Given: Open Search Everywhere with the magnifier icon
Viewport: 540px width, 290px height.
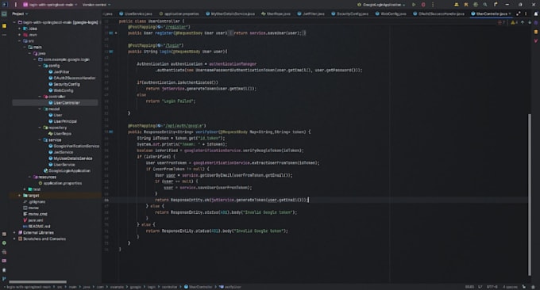Looking at the screenshot, I should (485, 5).
